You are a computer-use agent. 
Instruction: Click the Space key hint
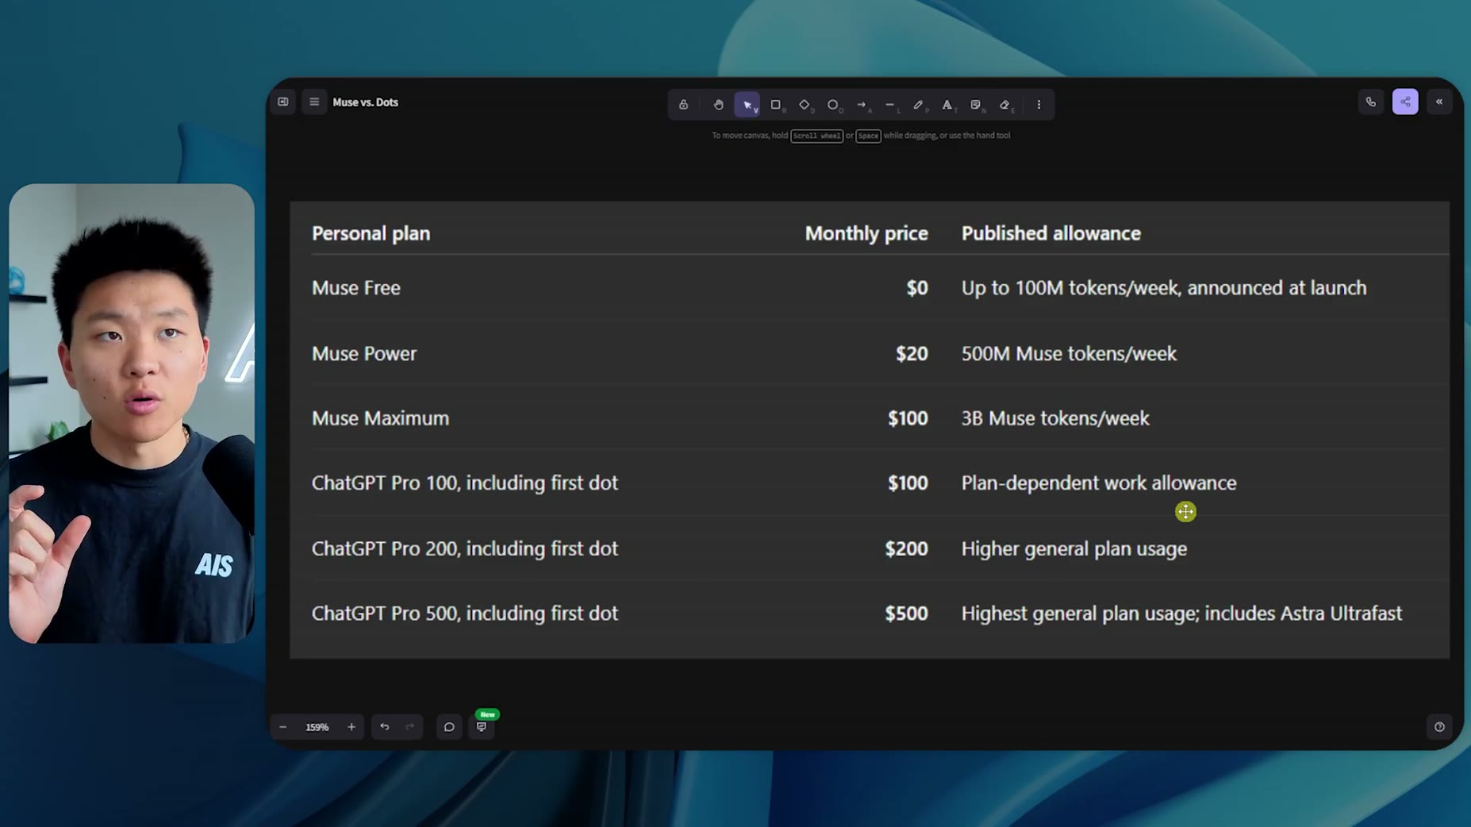coord(868,136)
